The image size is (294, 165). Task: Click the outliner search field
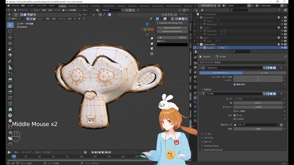(239, 10)
